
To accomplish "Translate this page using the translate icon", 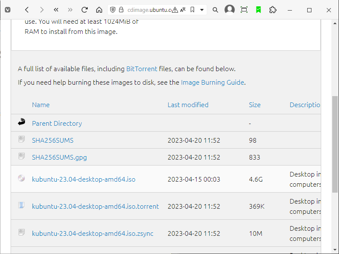I will tap(183, 10).
